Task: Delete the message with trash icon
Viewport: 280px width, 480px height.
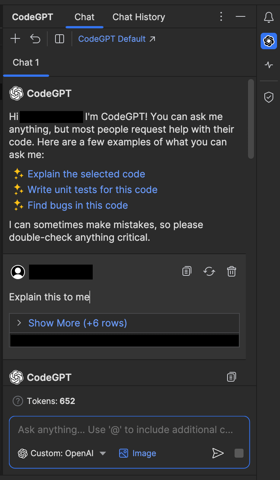Action: (232, 271)
